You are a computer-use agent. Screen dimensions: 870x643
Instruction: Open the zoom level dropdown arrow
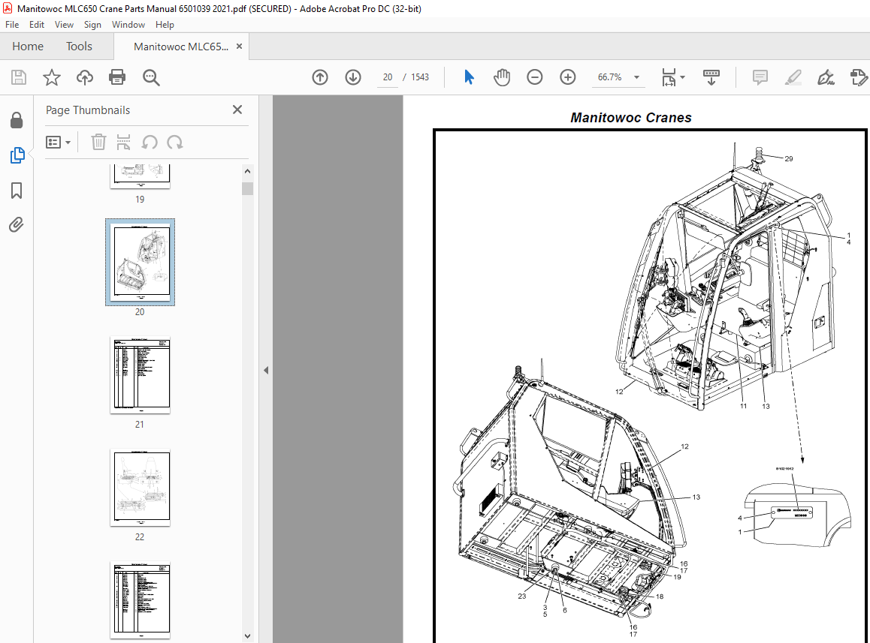tap(637, 77)
